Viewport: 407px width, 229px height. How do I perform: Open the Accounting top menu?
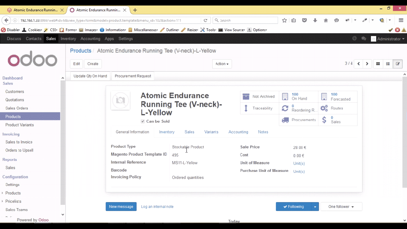tap(90, 39)
